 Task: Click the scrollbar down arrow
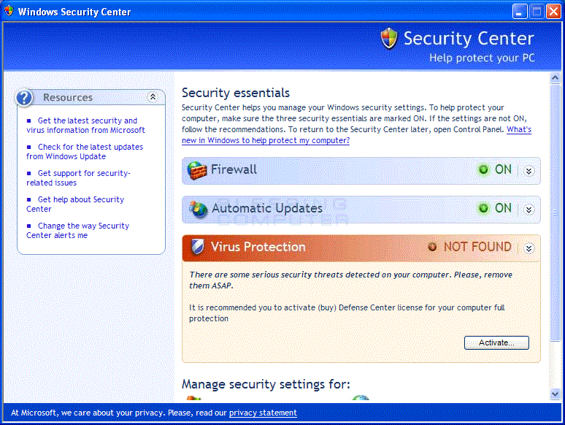[555, 394]
